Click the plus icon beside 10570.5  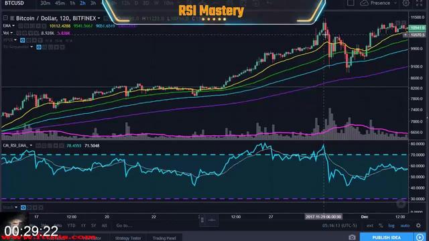406,35
